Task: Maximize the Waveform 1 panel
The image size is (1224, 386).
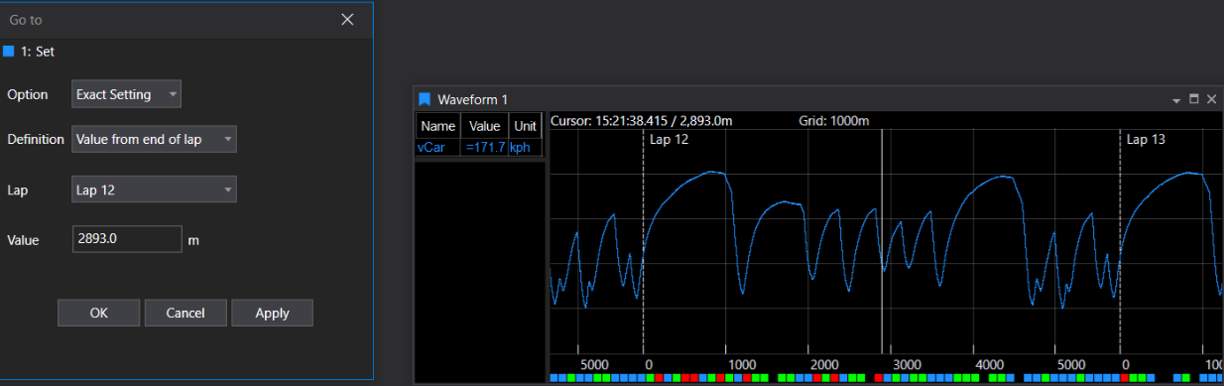Action: (1194, 99)
